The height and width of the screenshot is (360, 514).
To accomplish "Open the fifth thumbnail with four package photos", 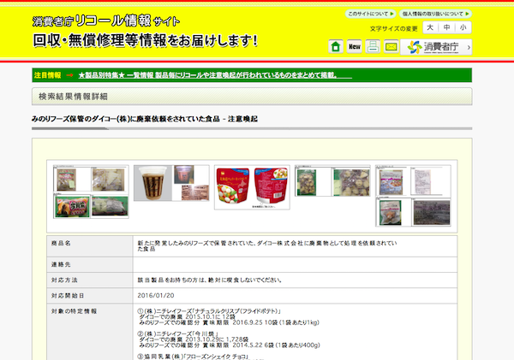I will (414, 196).
